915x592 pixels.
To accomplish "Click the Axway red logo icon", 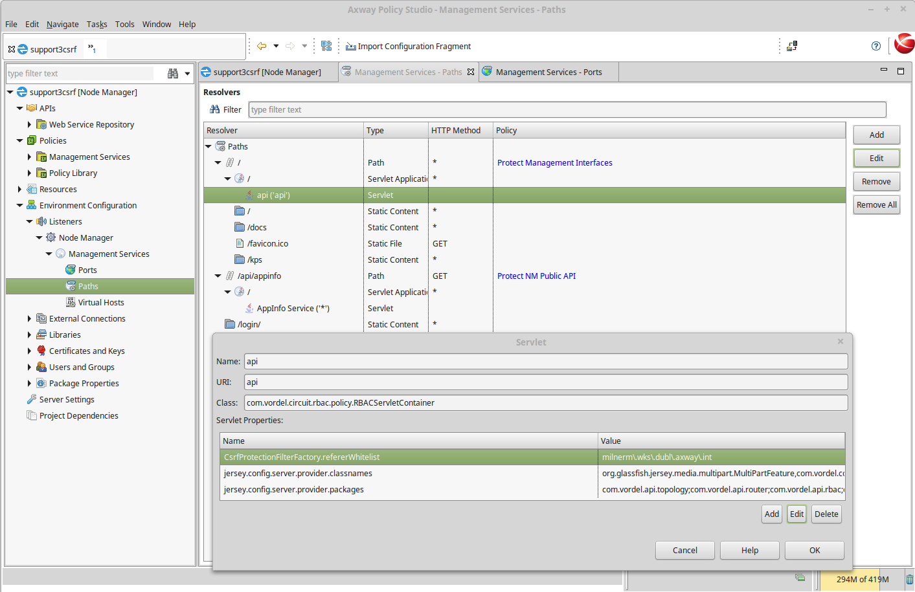I will click(x=904, y=44).
